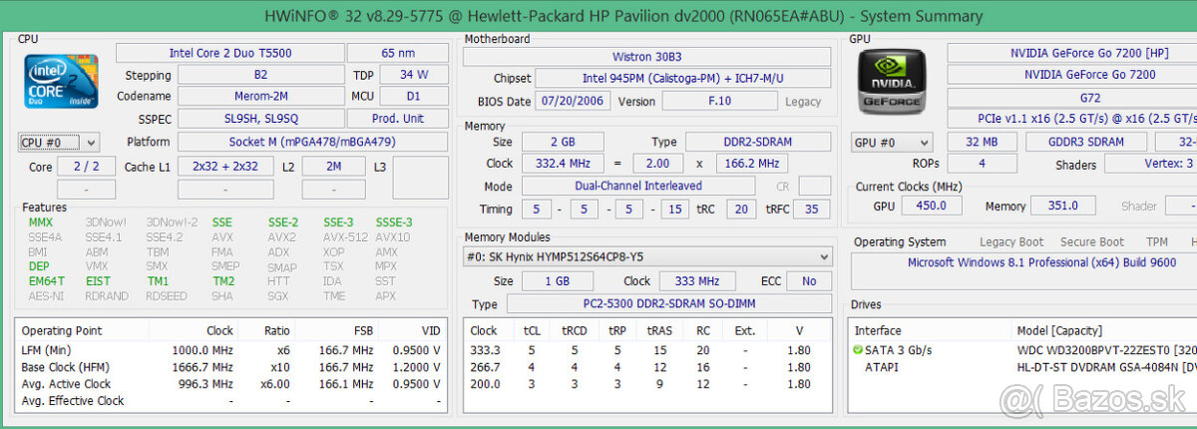This screenshot has width=1197, height=429.
Task: Click the F.10 BIOS version field
Action: click(719, 102)
